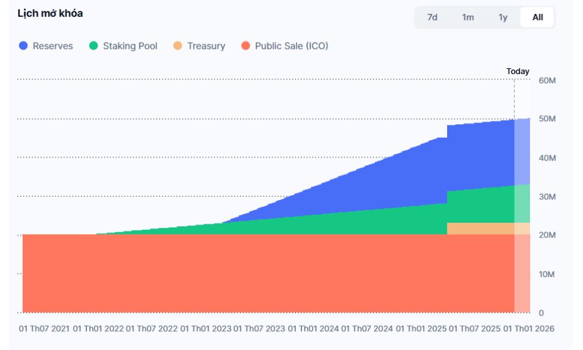The image size is (583, 350).
Task: Toggle the Staking Pool legend label
Action: click(x=130, y=46)
